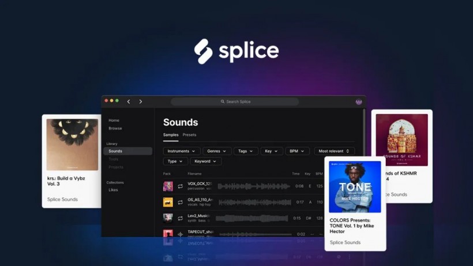Open Projects in the sidebar

(116, 167)
